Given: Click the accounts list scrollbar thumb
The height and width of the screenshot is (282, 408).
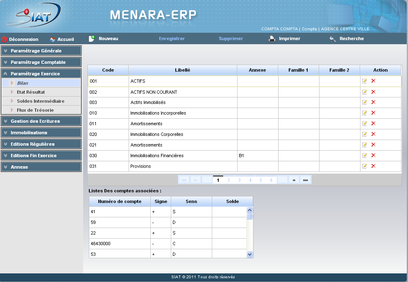Looking at the screenshot, I should (249, 216).
